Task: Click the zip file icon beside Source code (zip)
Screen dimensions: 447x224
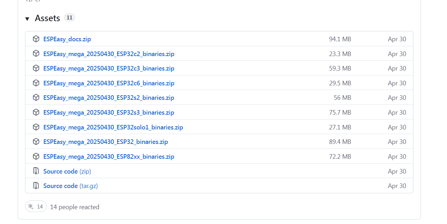Action: pyautogui.click(x=36, y=171)
